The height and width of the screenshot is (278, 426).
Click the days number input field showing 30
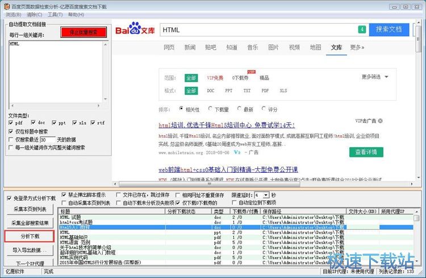pos(48,140)
